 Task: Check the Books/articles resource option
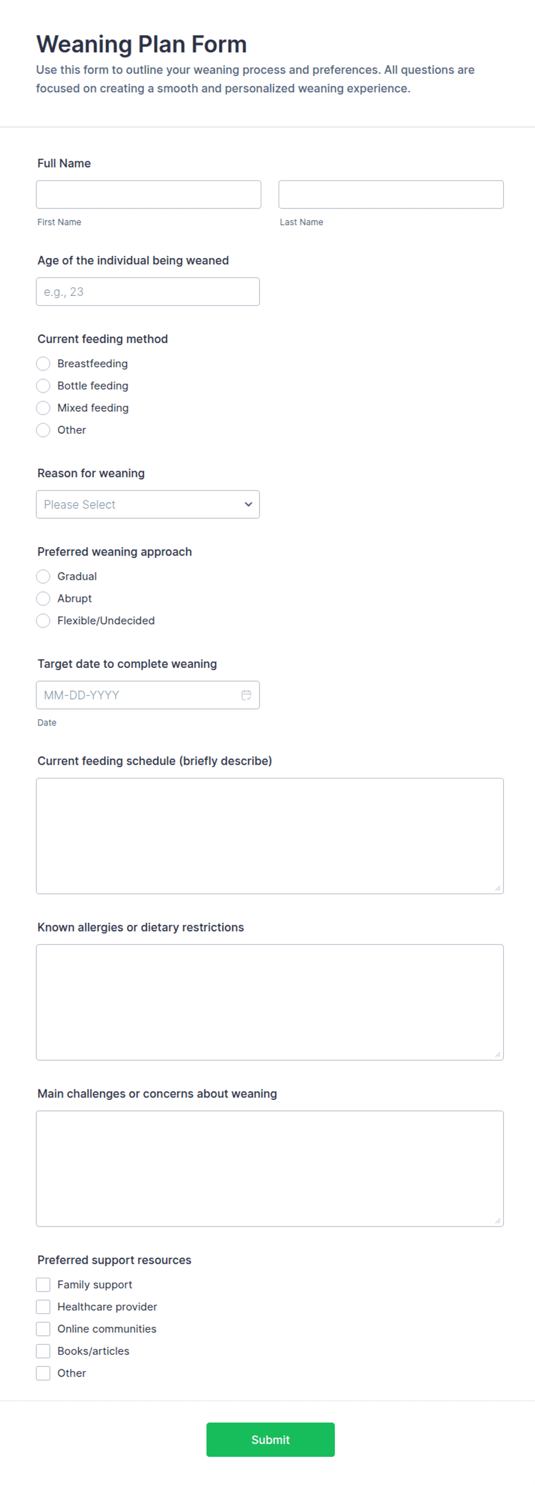(x=43, y=1351)
